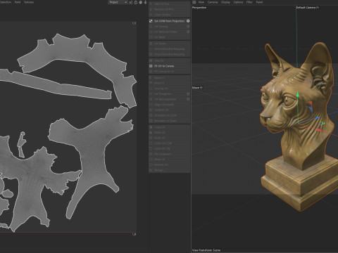Click the globe icon in UV editor header
The height and width of the screenshot is (253, 338).
[x=140, y=2]
